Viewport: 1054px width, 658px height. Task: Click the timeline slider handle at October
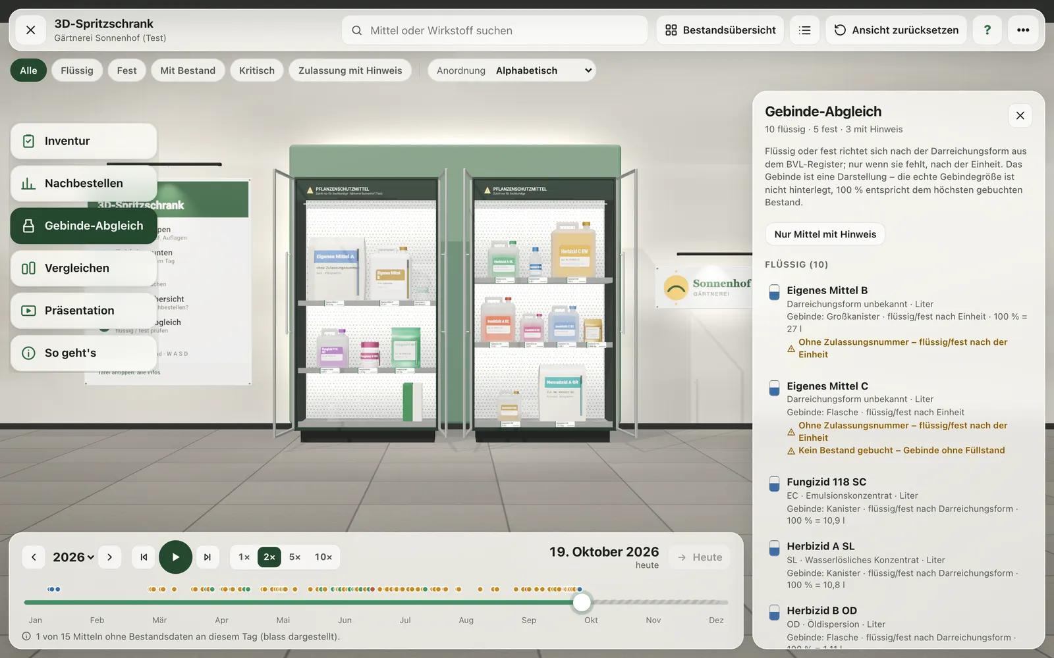(582, 602)
